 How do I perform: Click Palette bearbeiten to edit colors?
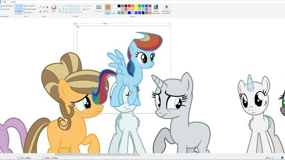pos(156,9)
